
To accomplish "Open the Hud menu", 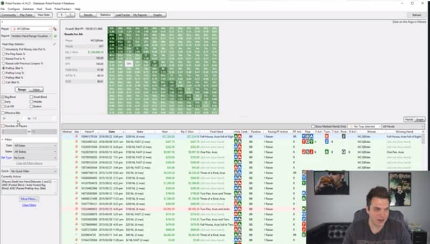I will pos(39,9).
